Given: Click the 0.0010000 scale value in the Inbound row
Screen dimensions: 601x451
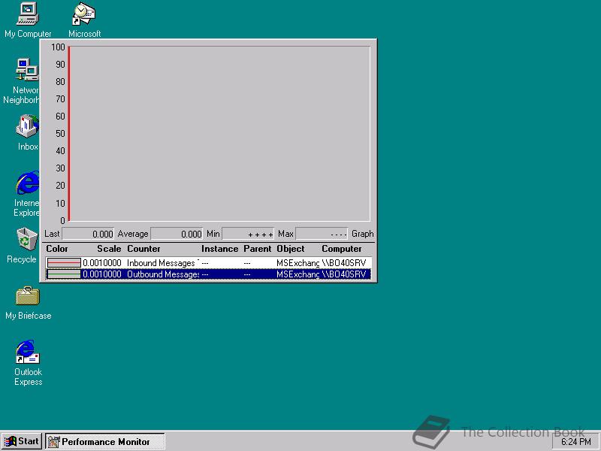Looking at the screenshot, I should tap(102, 262).
